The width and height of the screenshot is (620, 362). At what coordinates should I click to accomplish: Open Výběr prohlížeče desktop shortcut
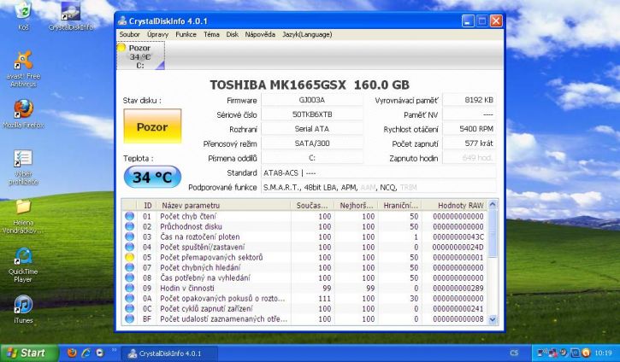tap(23, 167)
